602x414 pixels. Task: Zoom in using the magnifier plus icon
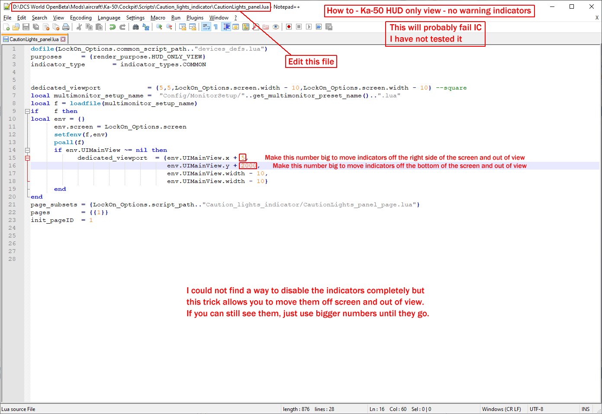pyautogui.click(x=159, y=27)
